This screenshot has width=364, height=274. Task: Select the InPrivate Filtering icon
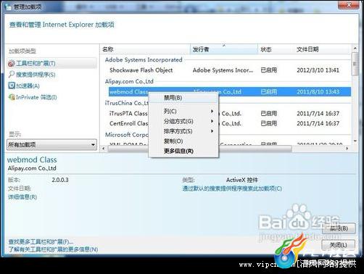(x=12, y=97)
